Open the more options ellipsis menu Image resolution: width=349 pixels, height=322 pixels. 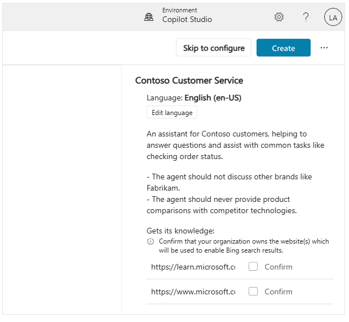coord(324,48)
